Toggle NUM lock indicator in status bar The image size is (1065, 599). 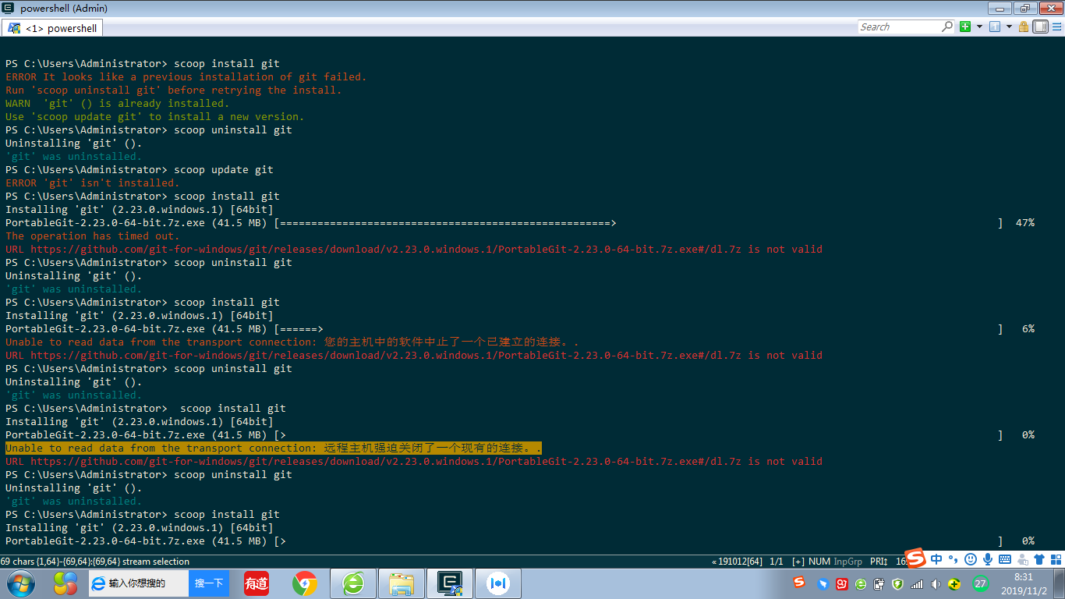click(x=819, y=562)
